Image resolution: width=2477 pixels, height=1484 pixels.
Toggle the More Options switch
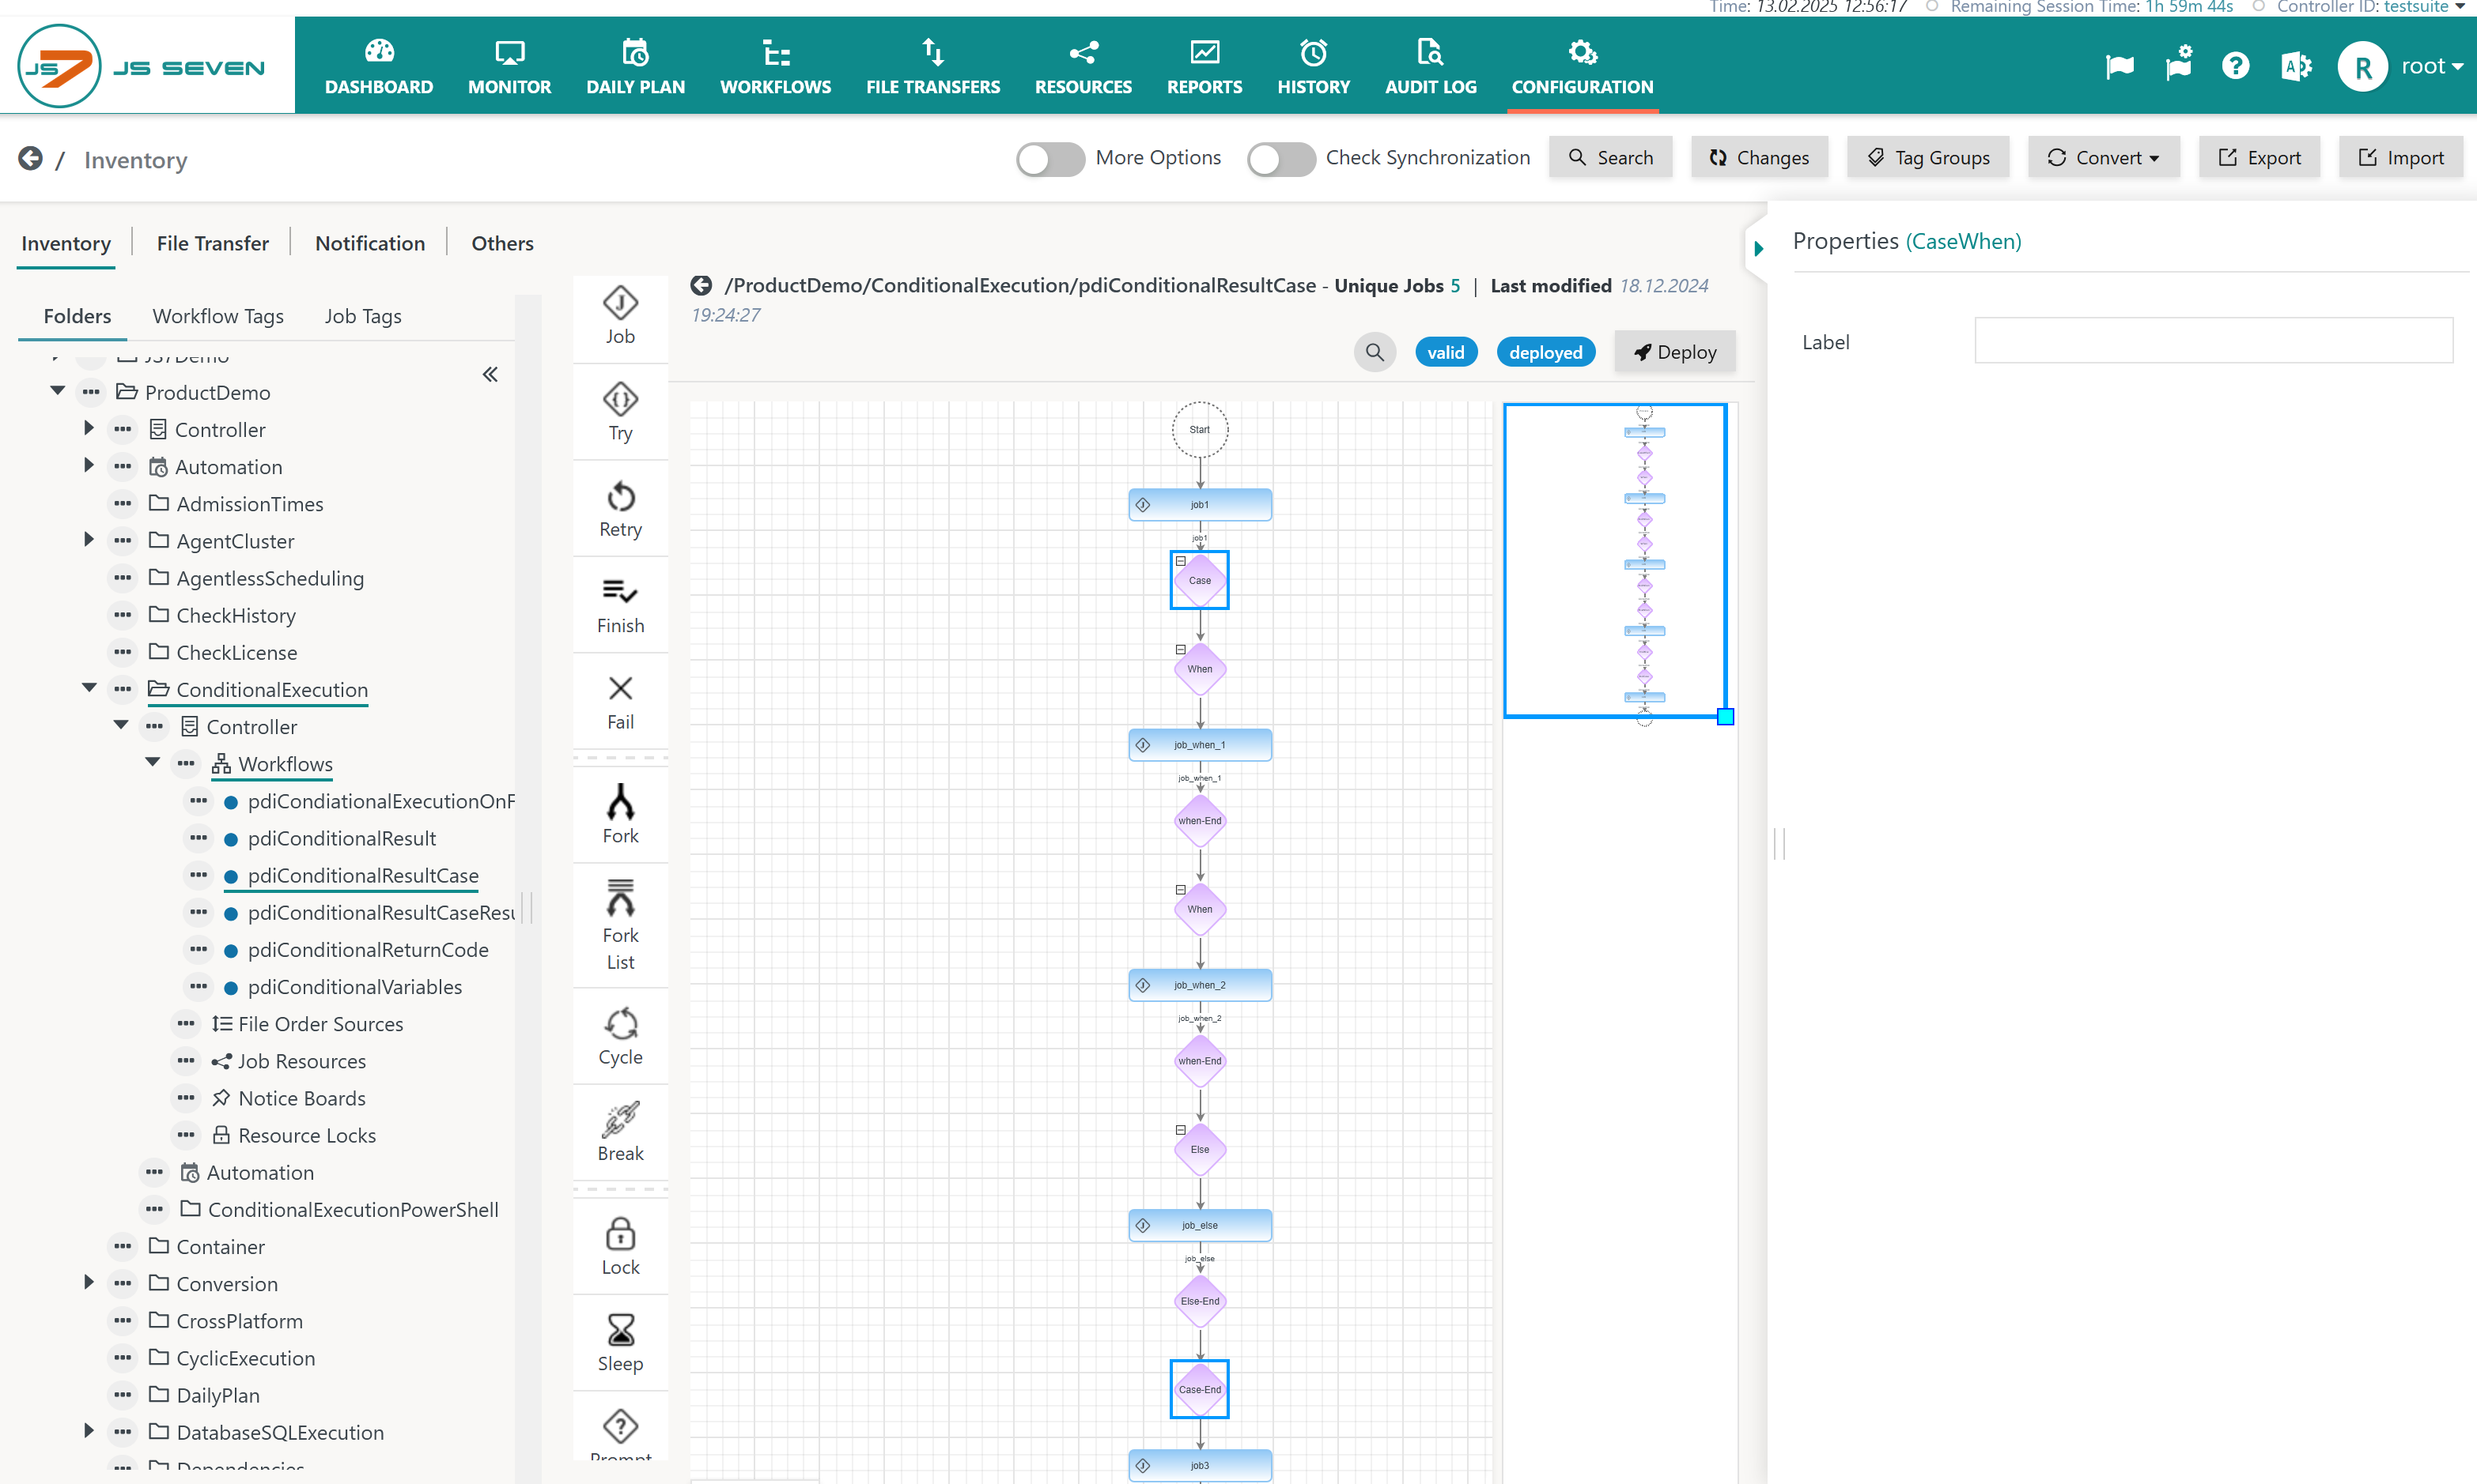tap(1049, 158)
